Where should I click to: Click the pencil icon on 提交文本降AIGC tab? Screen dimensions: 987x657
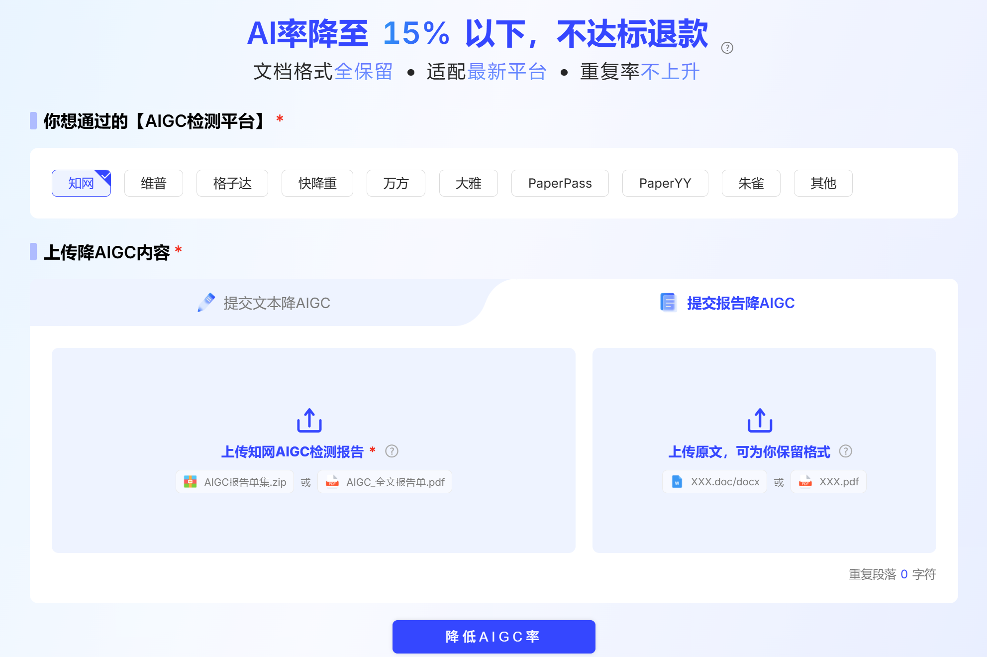pyautogui.click(x=206, y=303)
